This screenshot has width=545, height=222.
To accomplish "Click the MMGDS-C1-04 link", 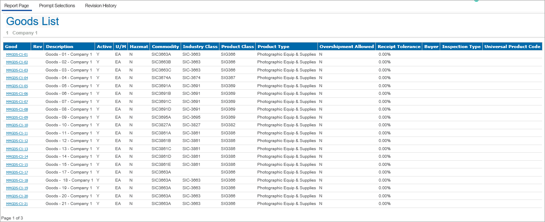I will [17, 78].
